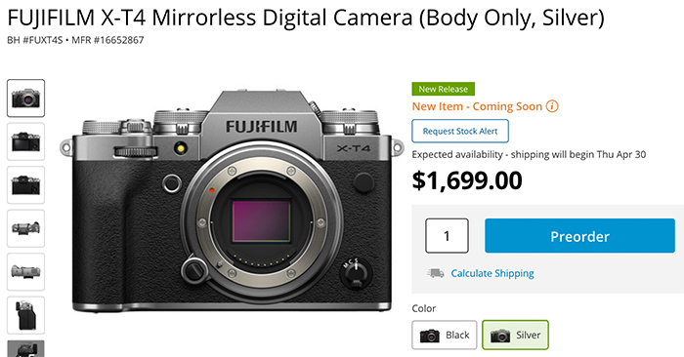View the fifth angled top thumbnail
Screen dimensions: 684x357
(x=25, y=272)
